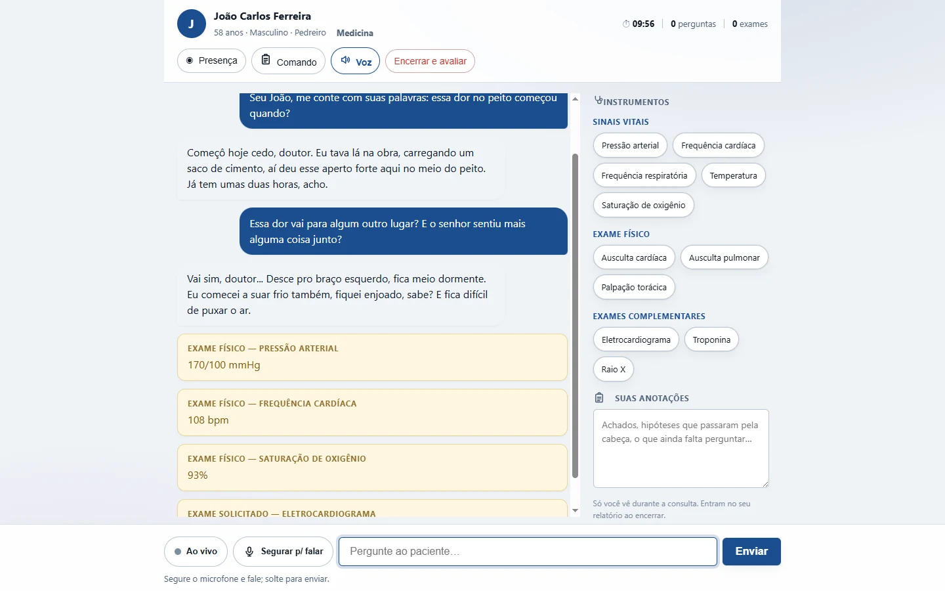Click the Medicina course label
Viewport: 945px width, 591px height.
(355, 33)
